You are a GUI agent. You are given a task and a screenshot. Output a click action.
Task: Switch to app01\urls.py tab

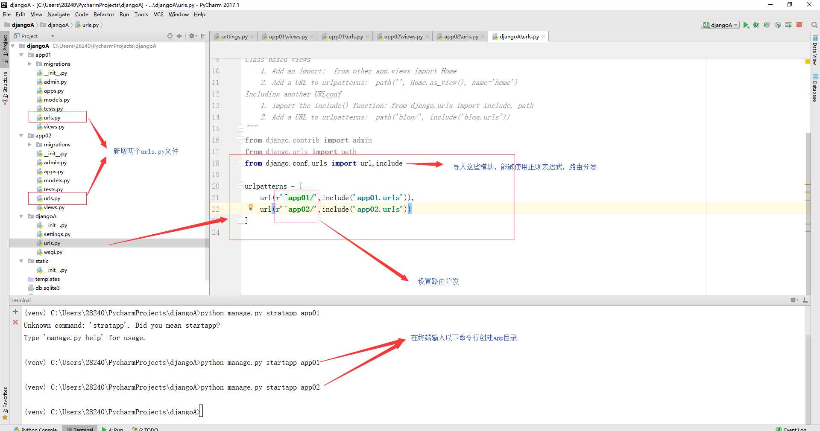tap(346, 37)
